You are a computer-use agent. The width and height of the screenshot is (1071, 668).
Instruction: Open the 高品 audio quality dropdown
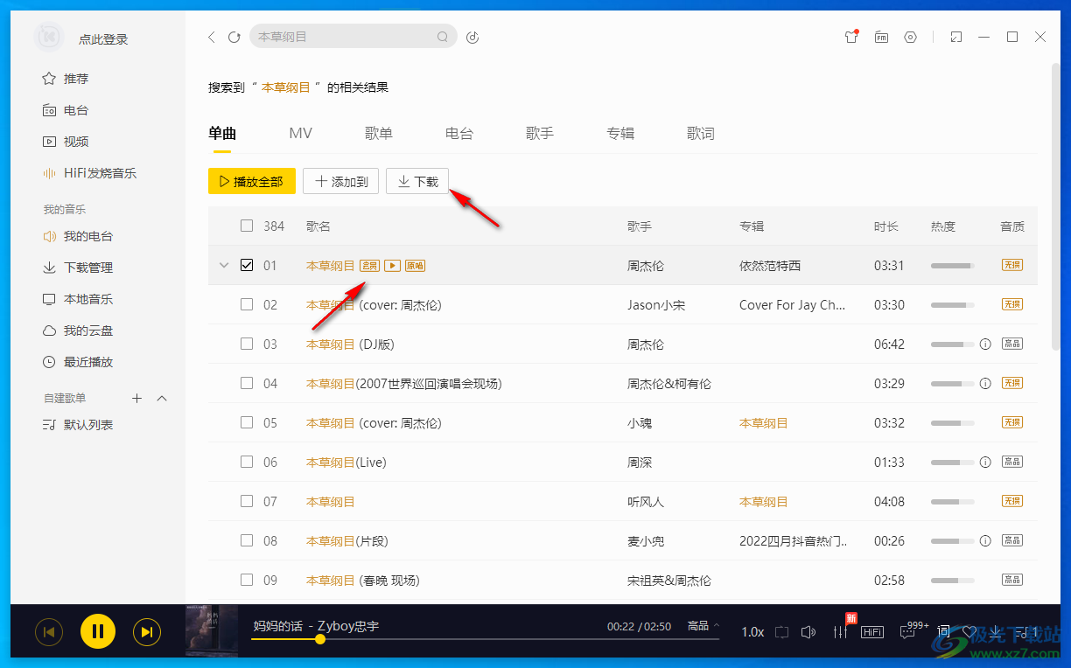click(703, 626)
